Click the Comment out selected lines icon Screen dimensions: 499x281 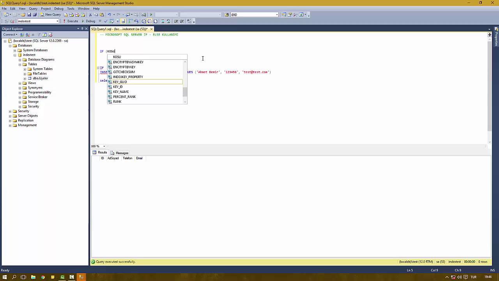(163, 21)
